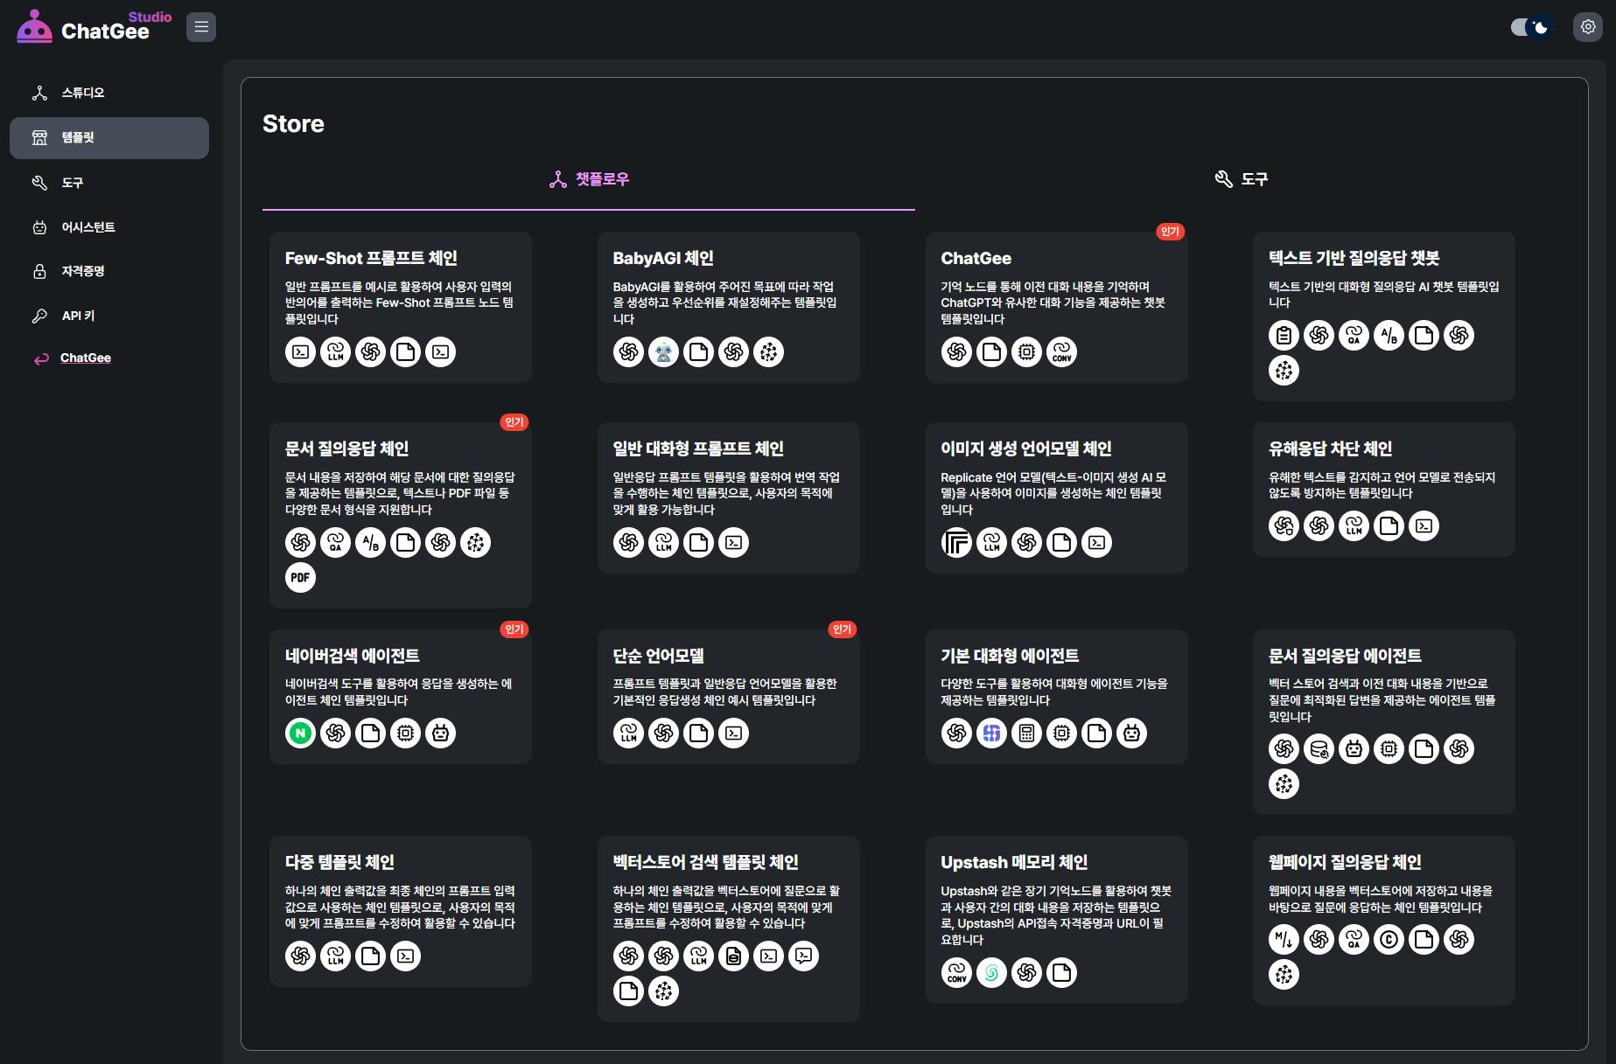Open the 문서 질의응답 에이전트 card title
Screen dimensions: 1616x1064
click(x=1345, y=656)
